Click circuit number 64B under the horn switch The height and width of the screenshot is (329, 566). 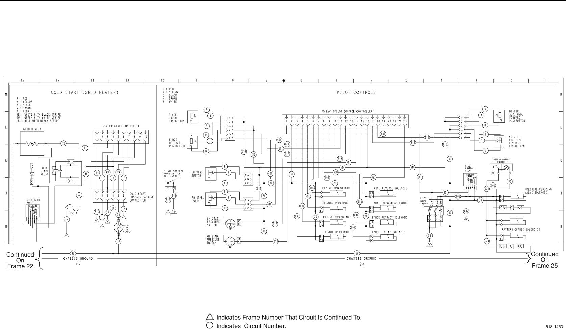tap(174, 195)
